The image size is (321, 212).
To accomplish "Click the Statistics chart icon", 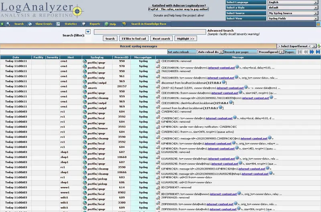I will pyautogui.click(x=58, y=24).
